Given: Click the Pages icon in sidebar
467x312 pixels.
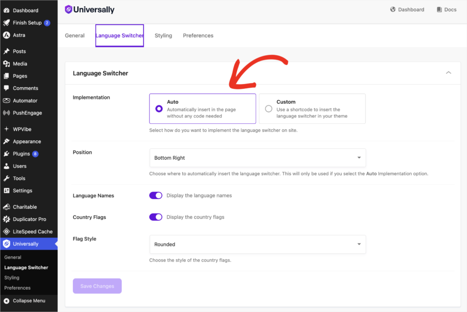Looking at the screenshot, I should click(6, 76).
